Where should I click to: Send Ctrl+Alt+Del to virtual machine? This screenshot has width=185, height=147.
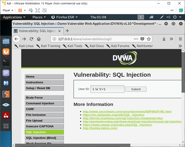tap(31, 10)
